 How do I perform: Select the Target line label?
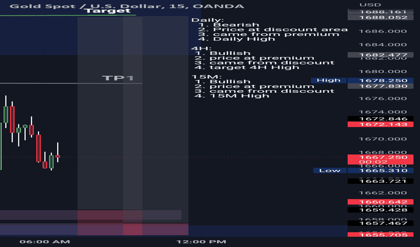click(x=108, y=11)
